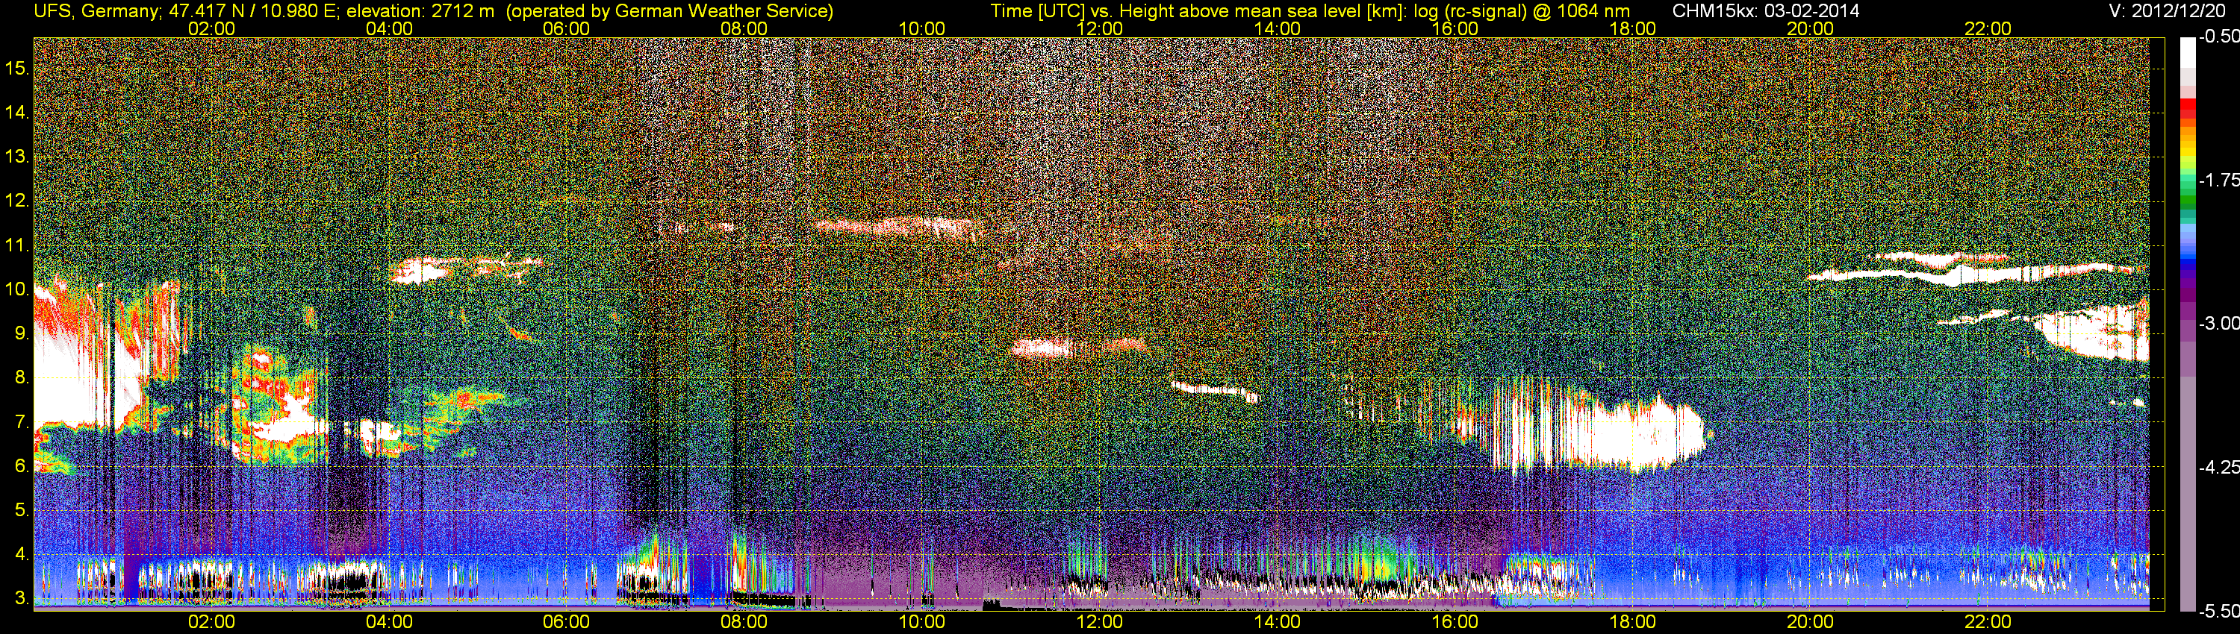The height and width of the screenshot is (634, 2240).
Task: Click the 22:00 bottom time-axis label
Action: coord(1988,622)
